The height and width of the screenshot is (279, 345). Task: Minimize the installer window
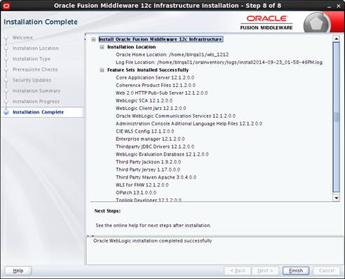click(x=330, y=6)
